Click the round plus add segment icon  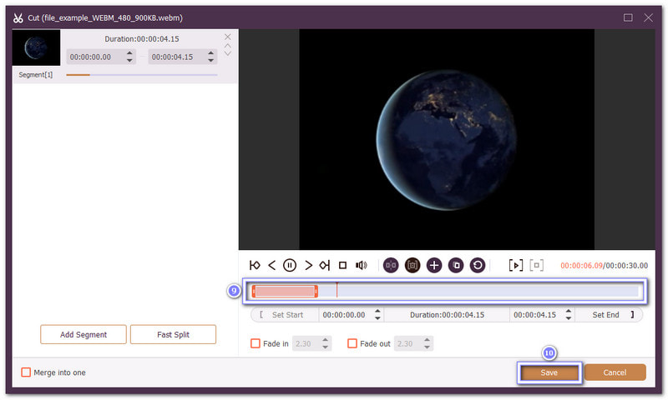tap(434, 265)
